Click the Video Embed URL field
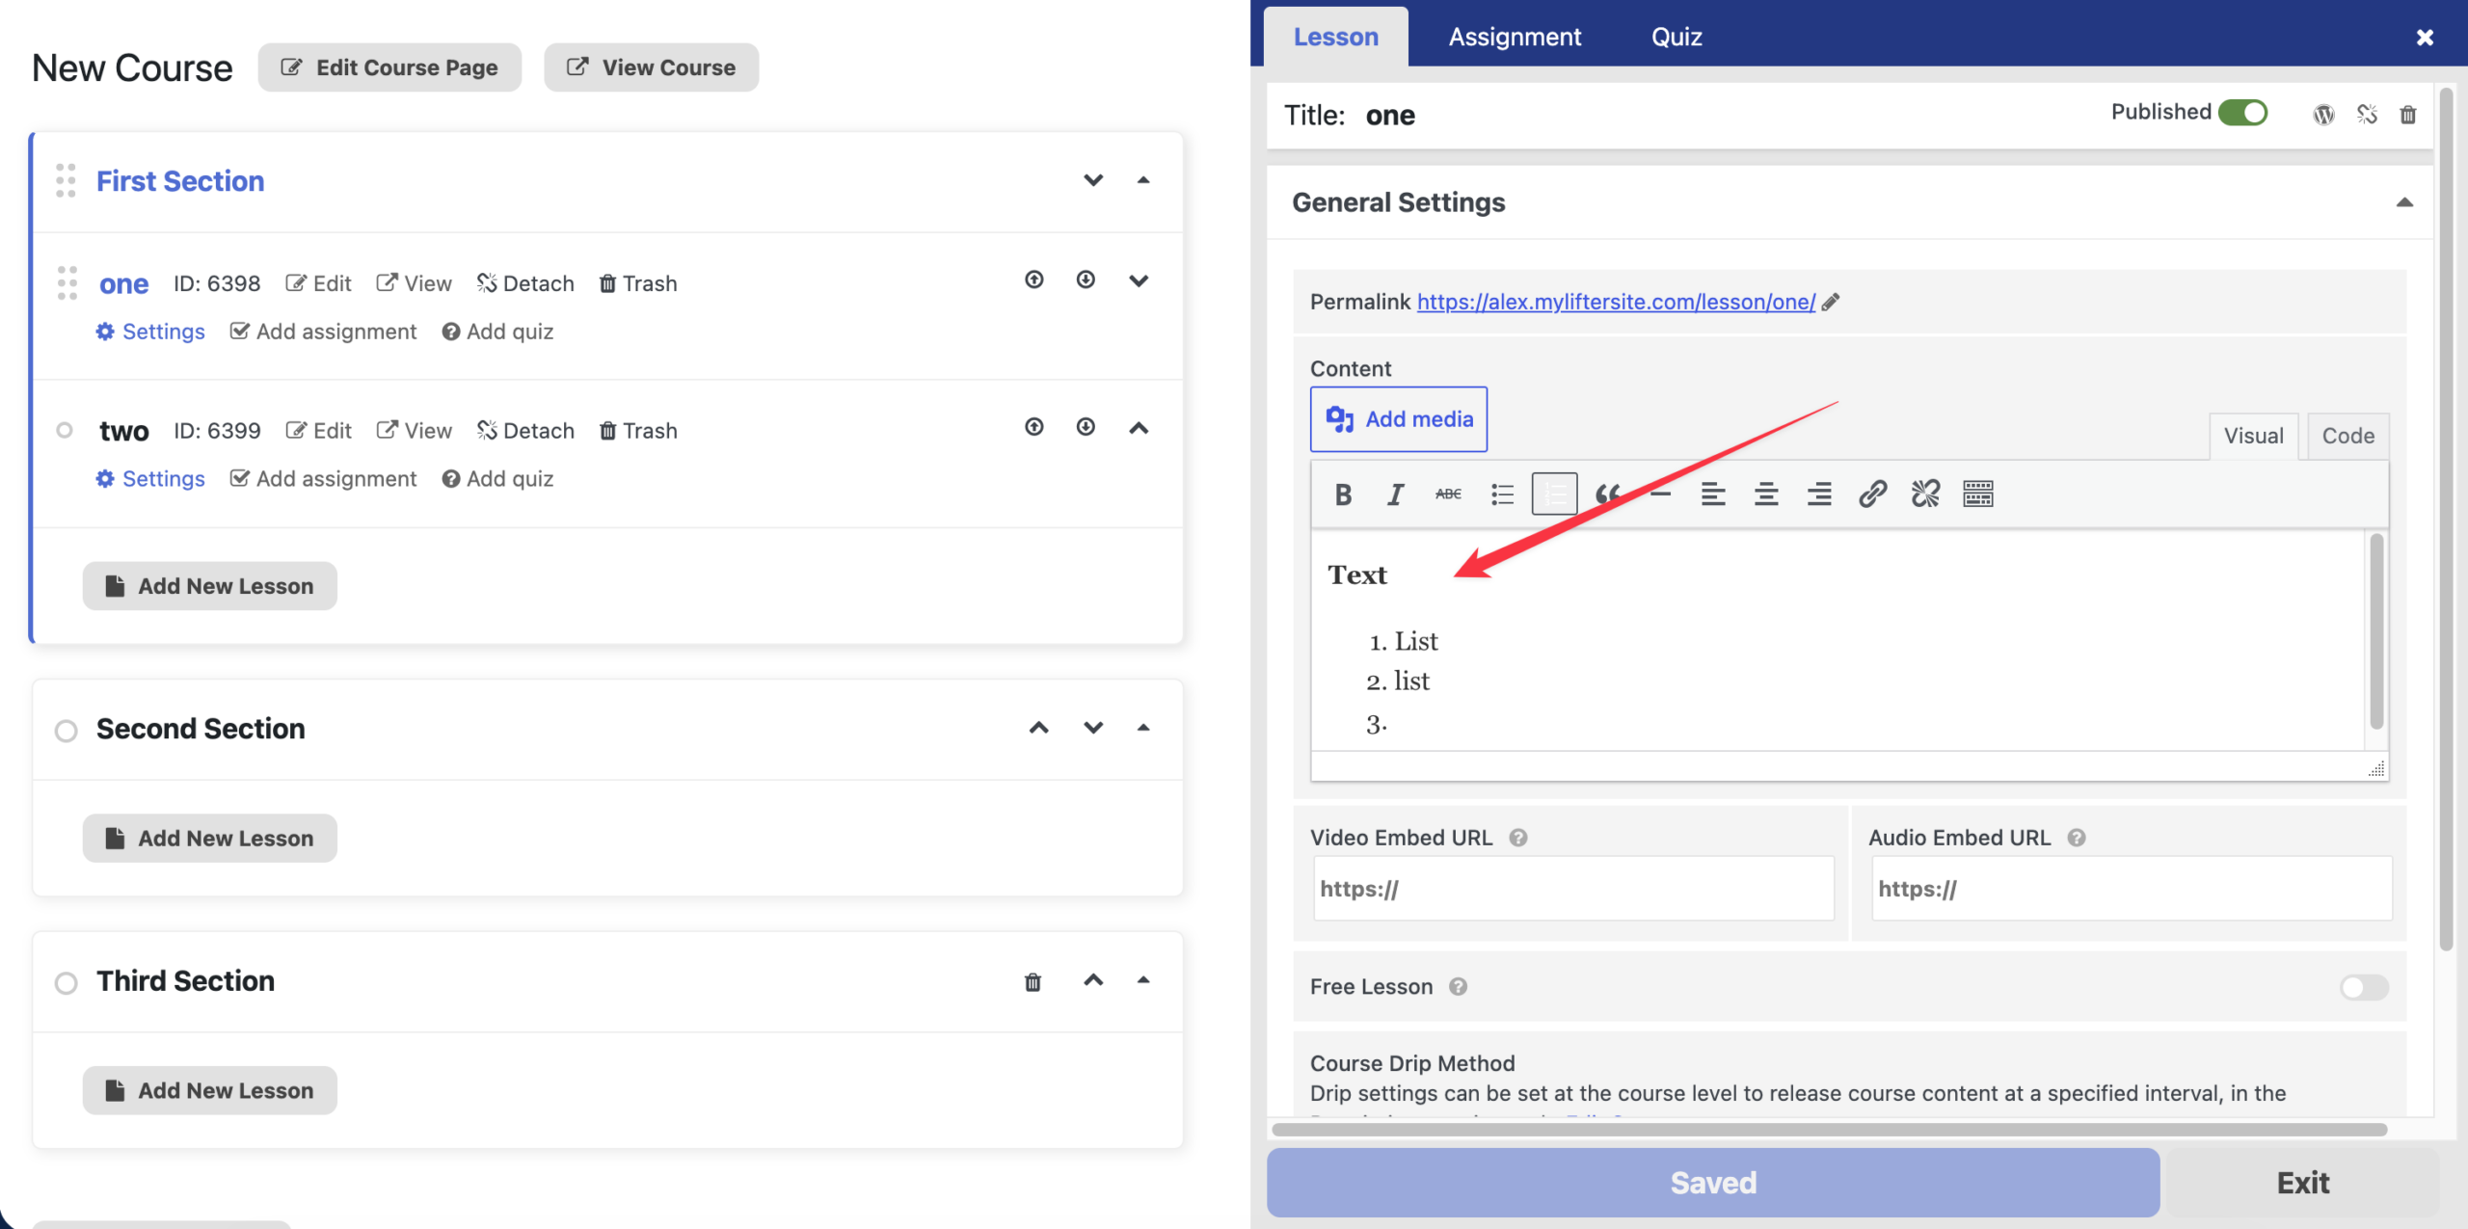2468x1229 pixels. (1573, 889)
